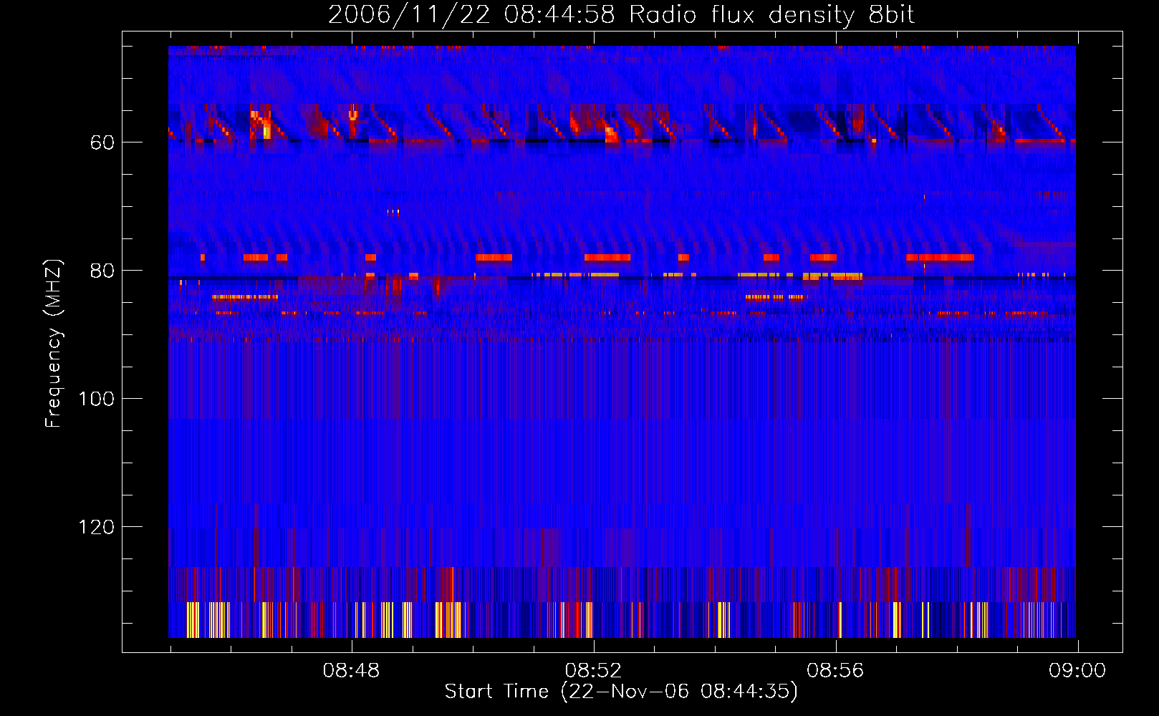Click the plot title '2006/11/22 08:44:58 Radio flux density 8bit'
Viewport: 1159px width, 716px height.
point(621,15)
